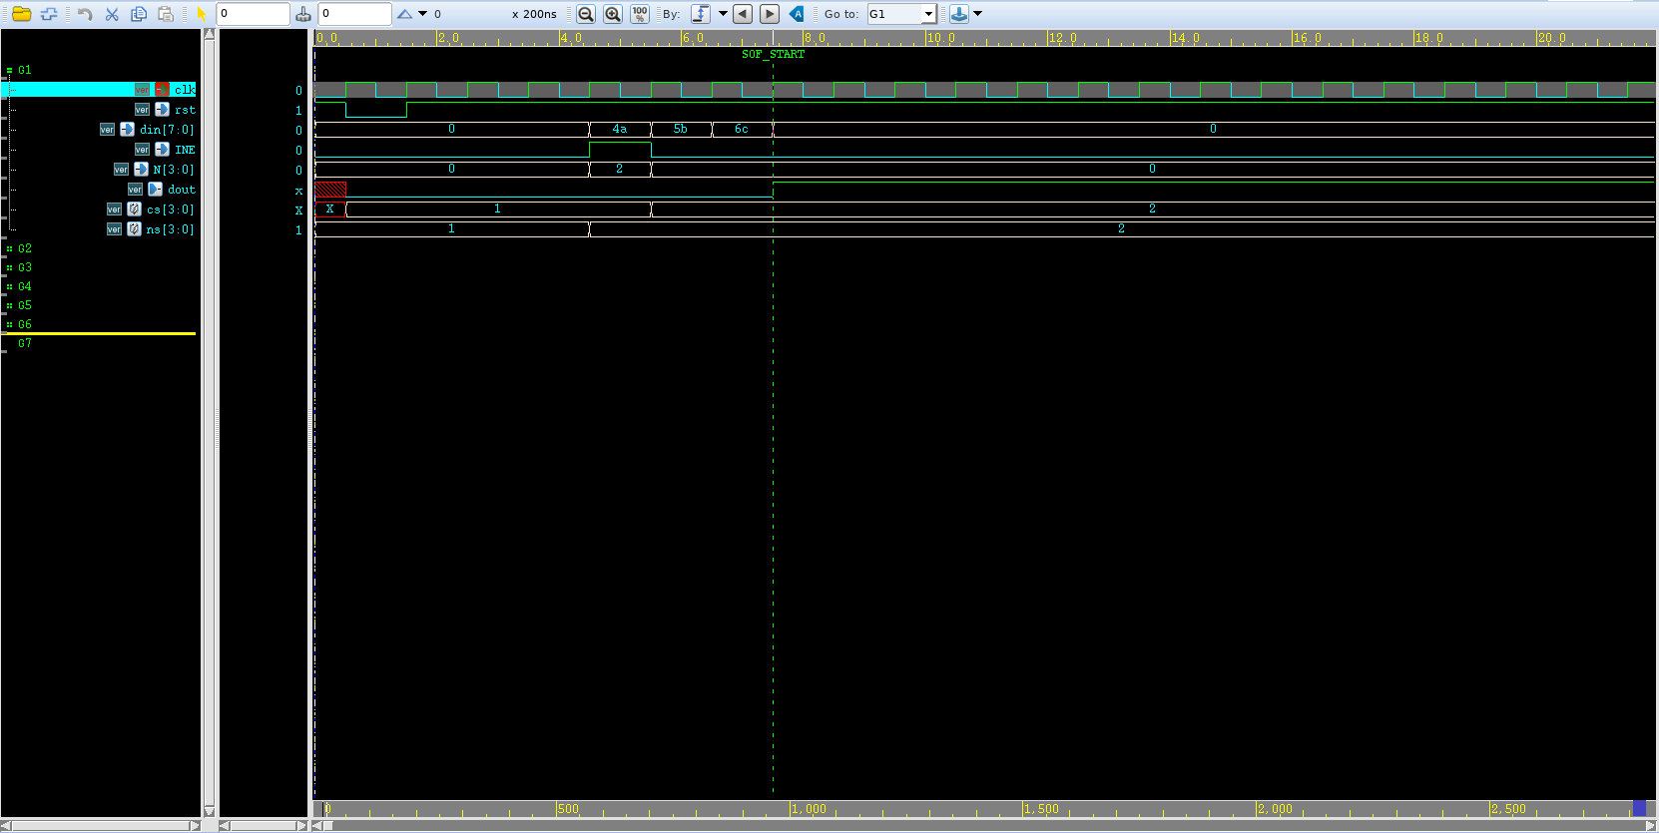Click the Zoom In magnifier icon
This screenshot has height=833, width=1659.
click(613, 14)
